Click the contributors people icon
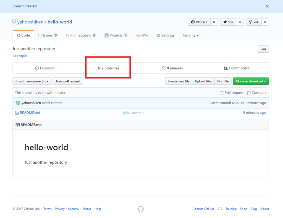This screenshot has width=283, height=218. pos(226,68)
